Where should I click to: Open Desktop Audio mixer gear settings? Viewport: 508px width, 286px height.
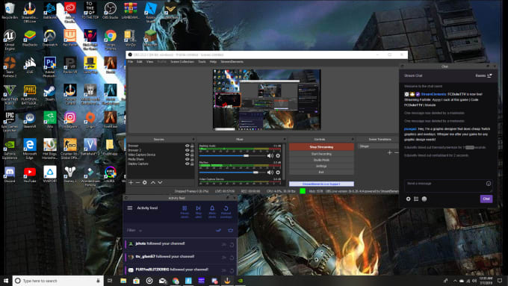[278, 156]
